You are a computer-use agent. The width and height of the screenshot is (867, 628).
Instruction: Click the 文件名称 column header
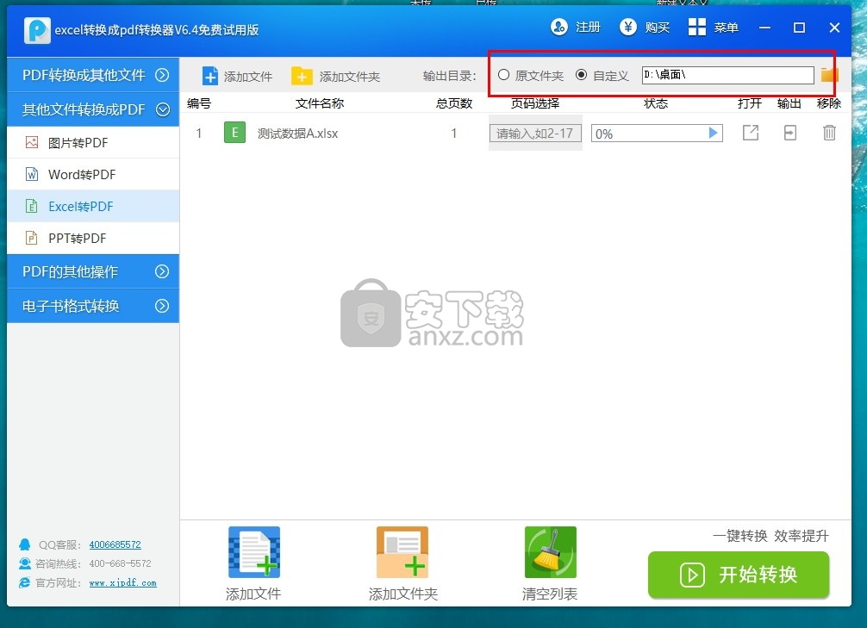point(320,103)
